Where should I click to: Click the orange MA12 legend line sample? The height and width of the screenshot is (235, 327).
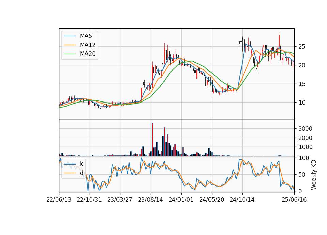click(x=69, y=45)
